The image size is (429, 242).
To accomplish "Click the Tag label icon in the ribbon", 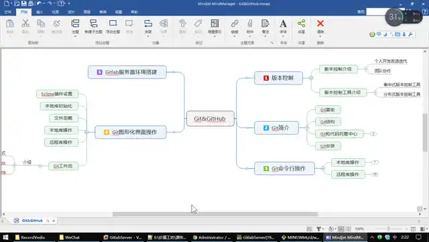I will tap(198, 23).
